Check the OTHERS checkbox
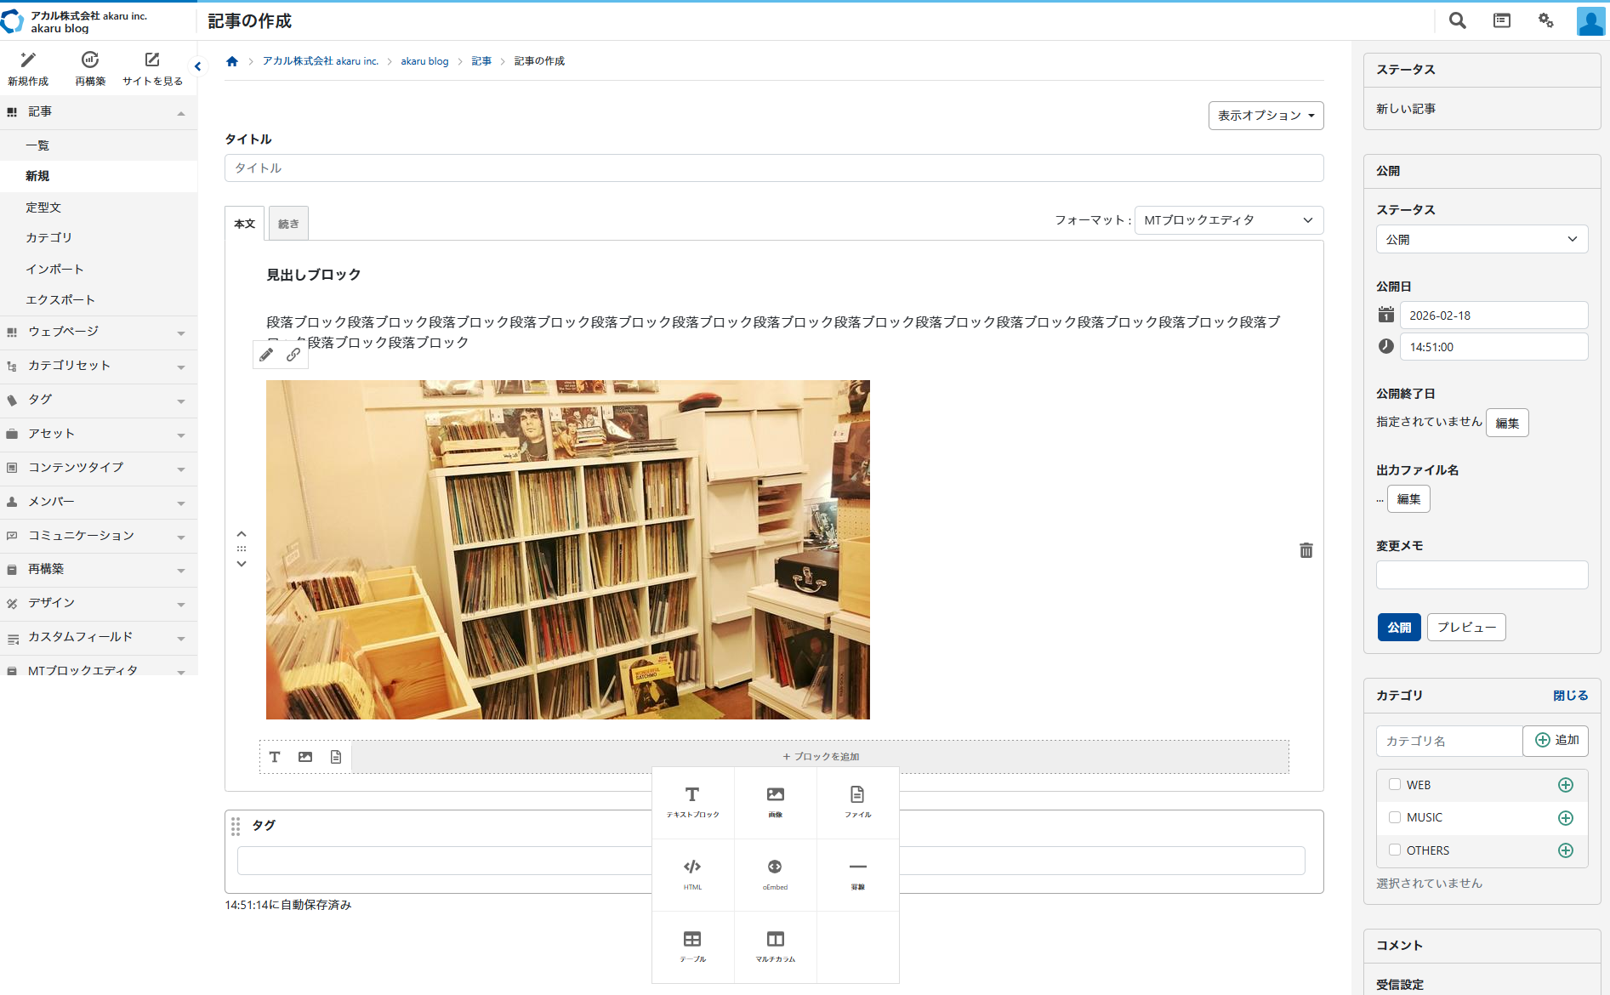The image size is (1610, 995). (1393, 850)
